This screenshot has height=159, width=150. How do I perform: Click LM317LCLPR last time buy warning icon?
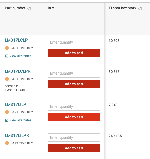tap(7, 79)
